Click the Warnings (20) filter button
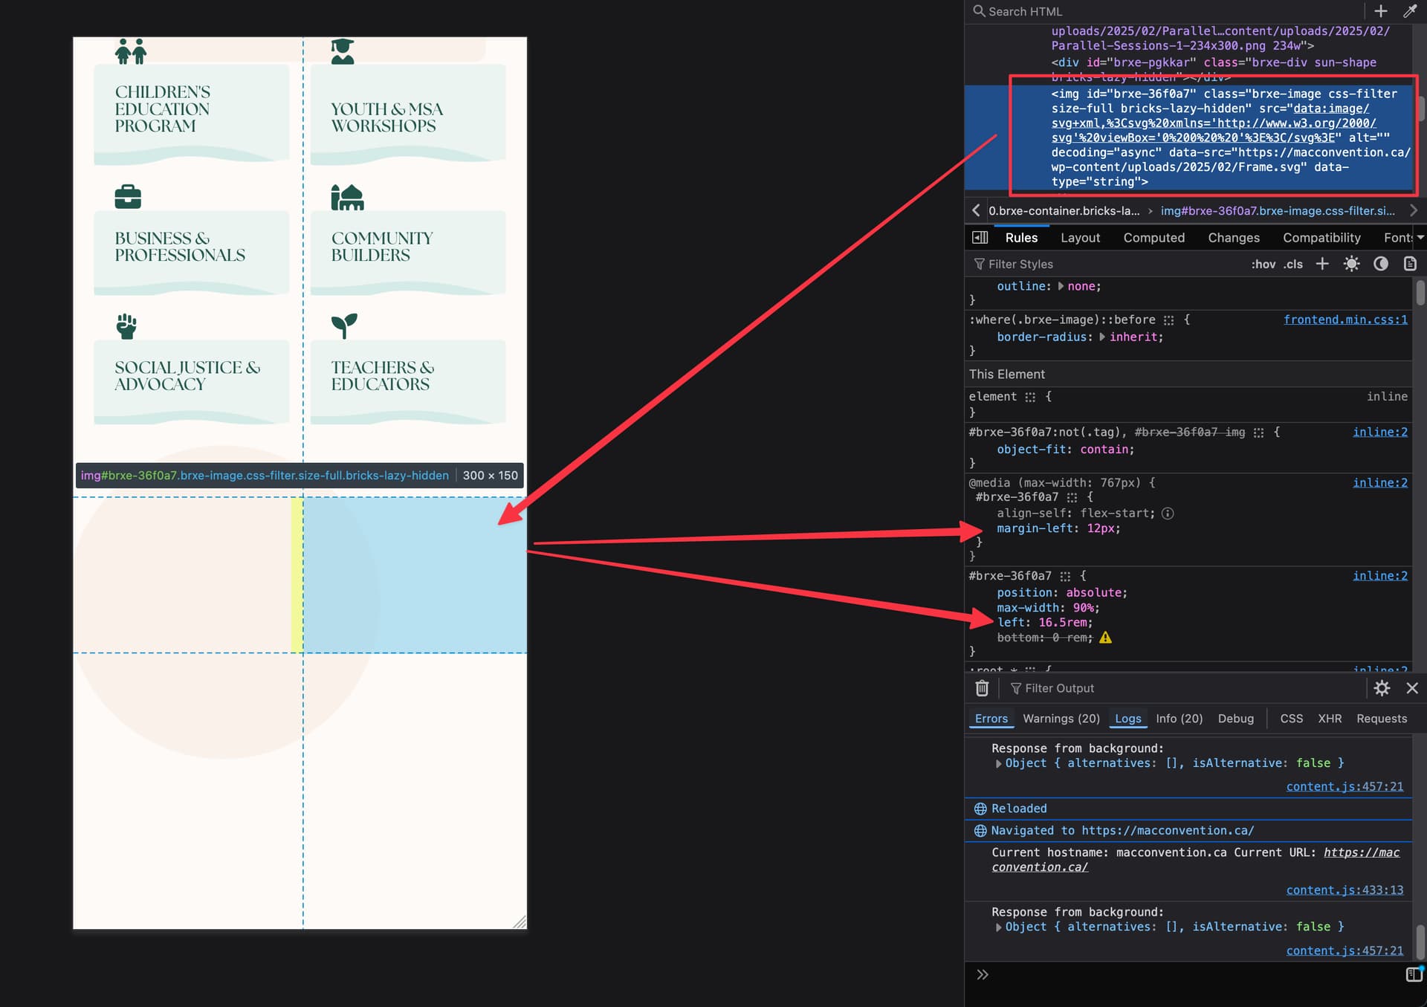The height and width of the screenshot is (1007, 1427). tap(1061, 719)
